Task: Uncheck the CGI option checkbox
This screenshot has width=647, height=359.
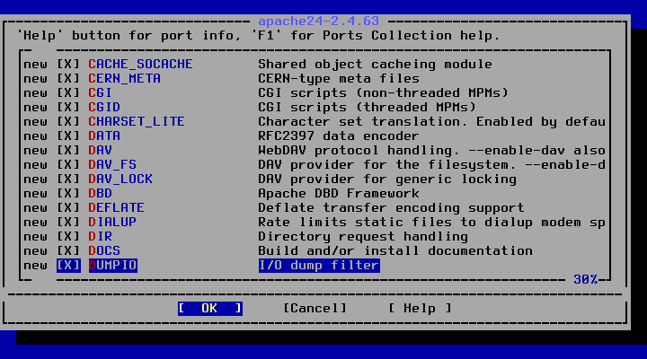Action: [x=68, y=93]
